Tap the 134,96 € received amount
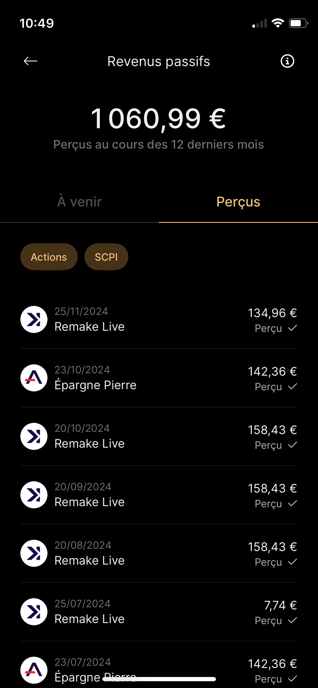Screen dimensions: 318x688 pos(272,313)
